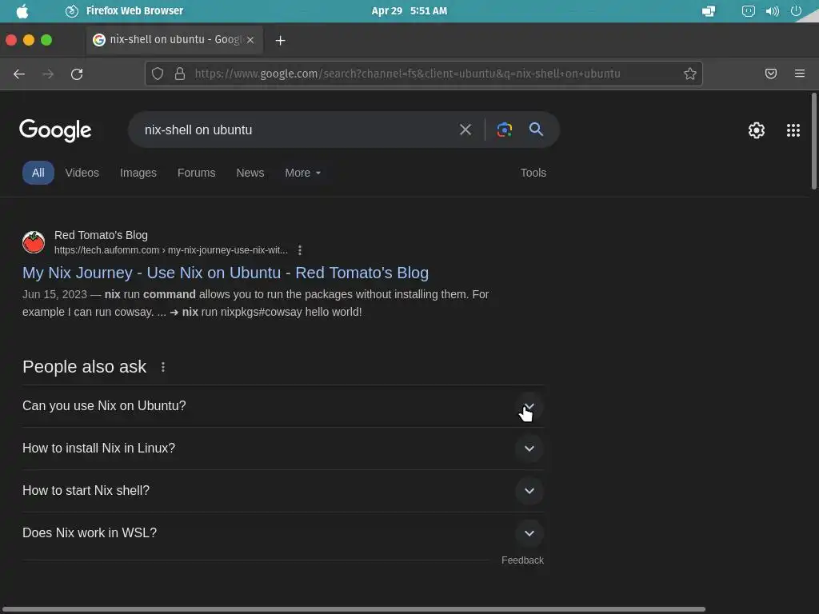819x614 pixels.
Task: Reload the current page
Action: click(x=77, y=74)
